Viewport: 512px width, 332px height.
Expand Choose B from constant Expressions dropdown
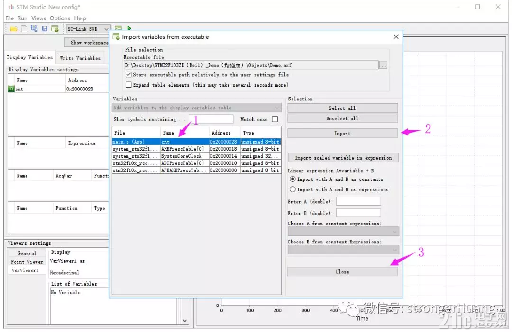[343, 250]
